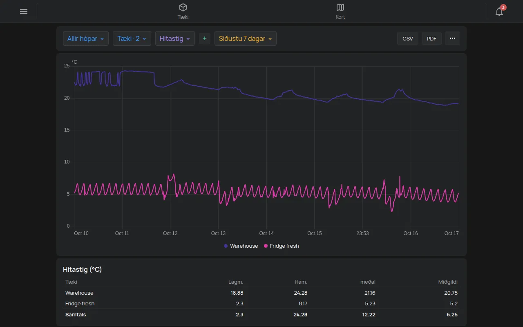Open notifications bell
Screen dimensions: 523x327
499,11
